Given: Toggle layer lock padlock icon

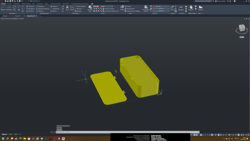Looking at the screenshot, I should pyautogui.click(x=98, y=6).
